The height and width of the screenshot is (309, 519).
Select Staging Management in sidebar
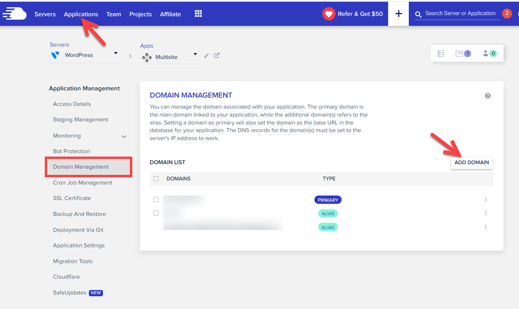(x=81, y=120)
